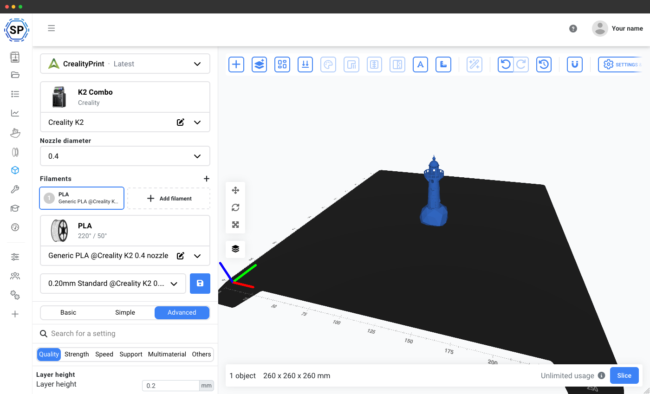650x394 pixels.
Task: Open the Support tab
Action: (131, 354)
